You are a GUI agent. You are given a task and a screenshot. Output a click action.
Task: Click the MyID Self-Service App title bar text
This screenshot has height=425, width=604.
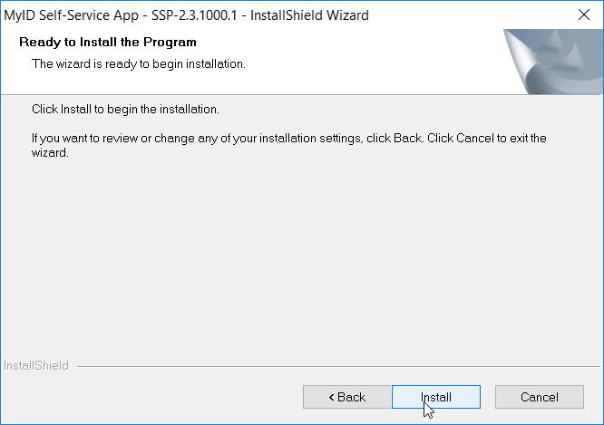coord(187,15)
